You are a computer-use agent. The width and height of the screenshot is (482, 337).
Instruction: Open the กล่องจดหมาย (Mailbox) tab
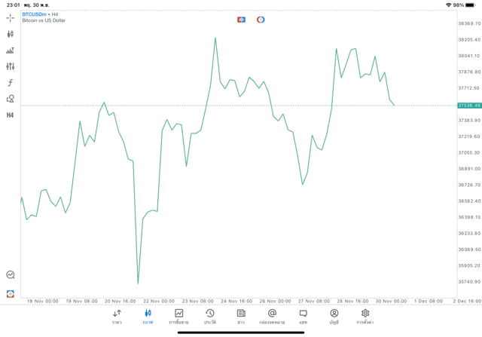click(x=272, y=316)
